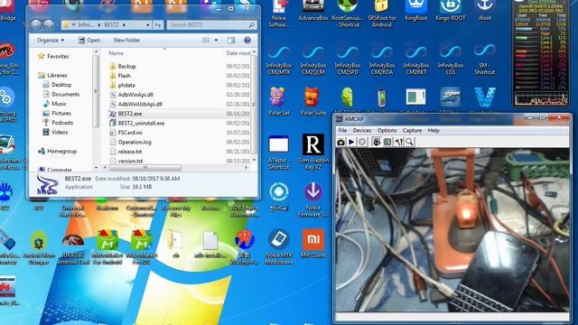
Task: Open Nokia Firmware downloader icon
Action: (313, 199)
